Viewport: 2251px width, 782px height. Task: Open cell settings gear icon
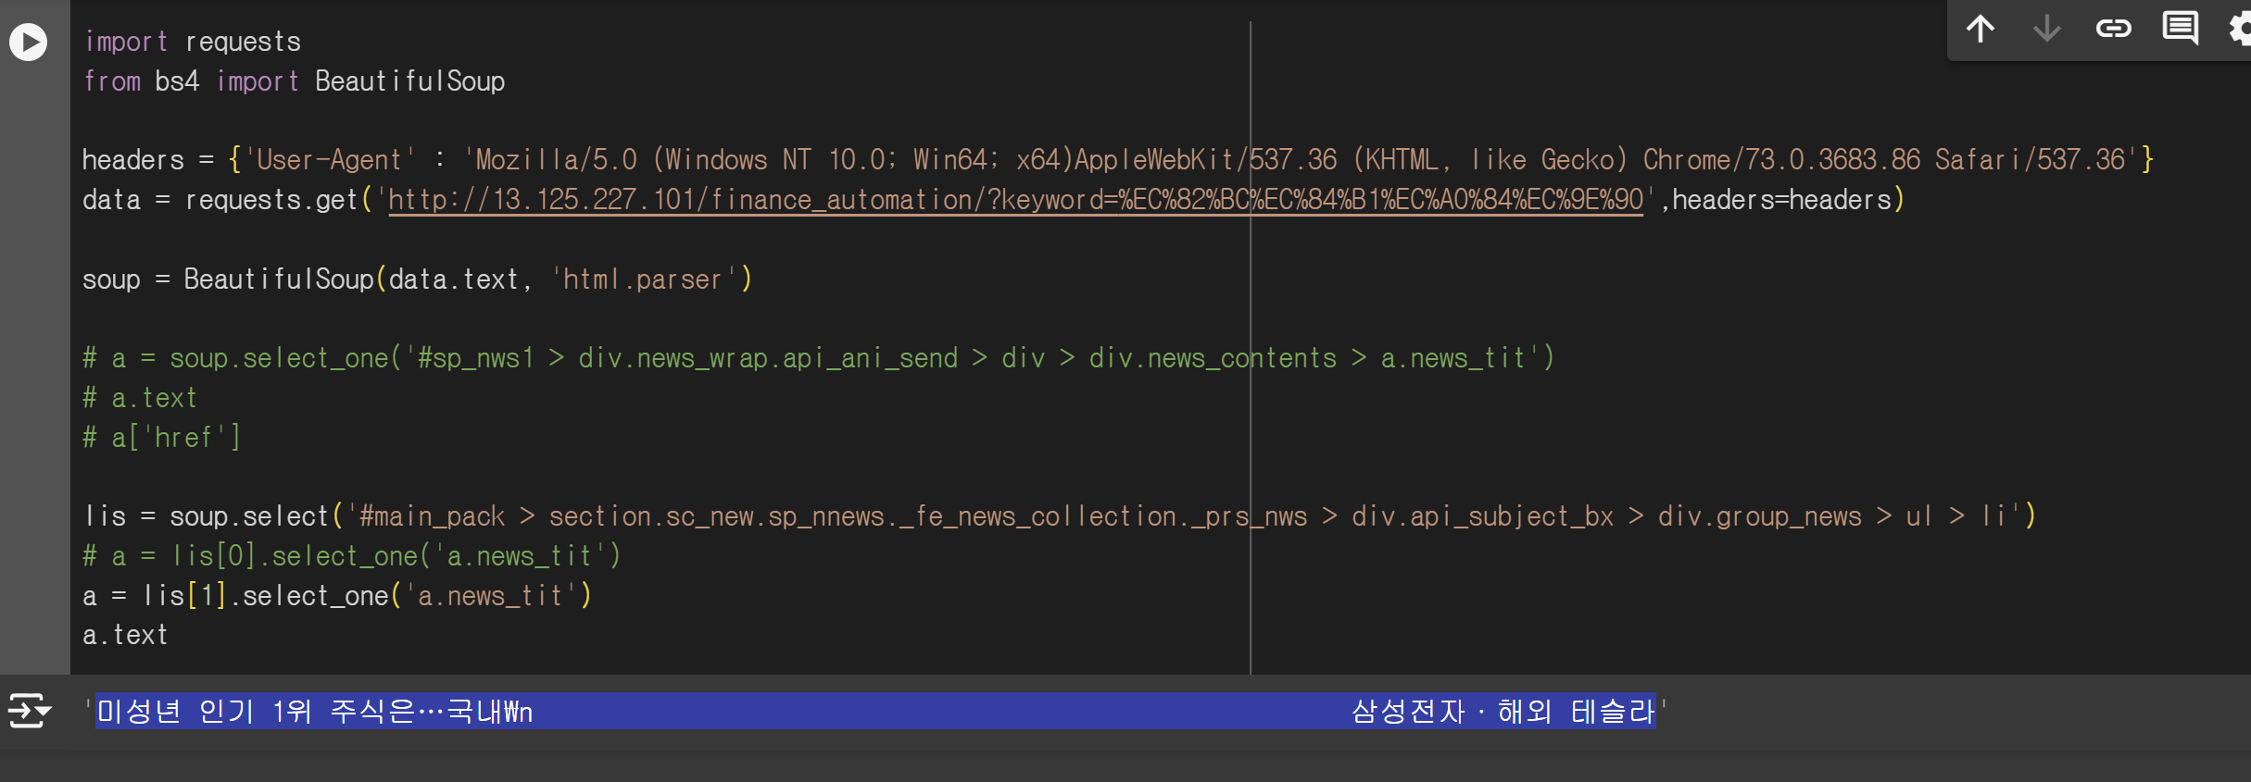click(x=2240, y=29)
